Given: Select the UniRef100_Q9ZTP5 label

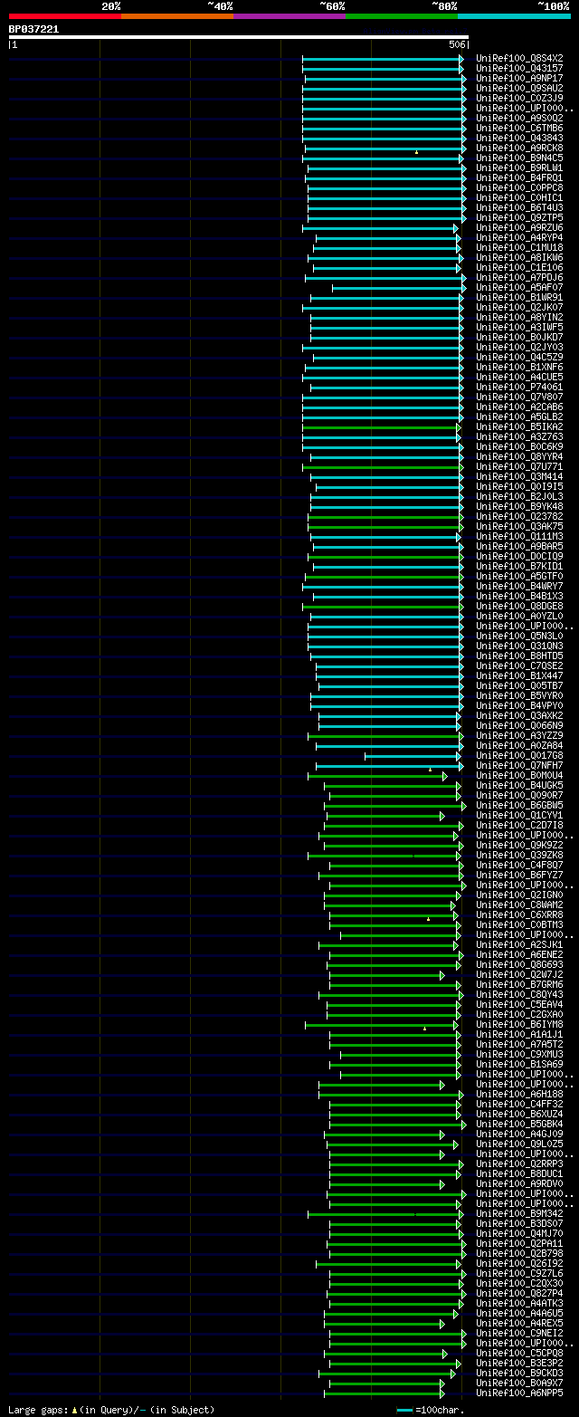Looking at the screenshot, I should point(519,217).
